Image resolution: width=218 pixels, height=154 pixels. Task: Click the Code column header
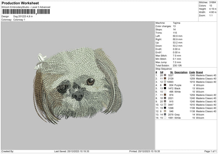tap(192, 72)
